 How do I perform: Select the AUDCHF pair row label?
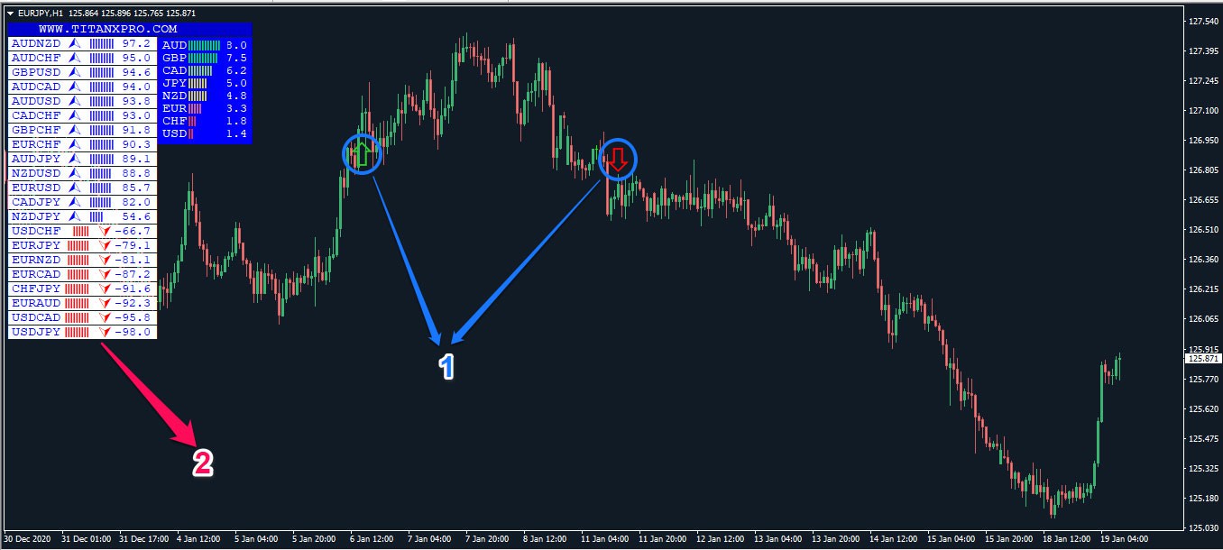click(35, 58)
